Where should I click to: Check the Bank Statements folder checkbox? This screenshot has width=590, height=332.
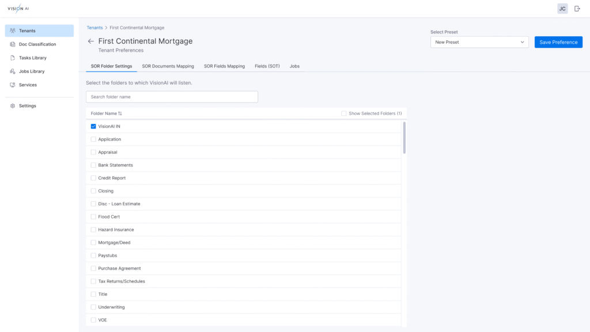(93, 165)
